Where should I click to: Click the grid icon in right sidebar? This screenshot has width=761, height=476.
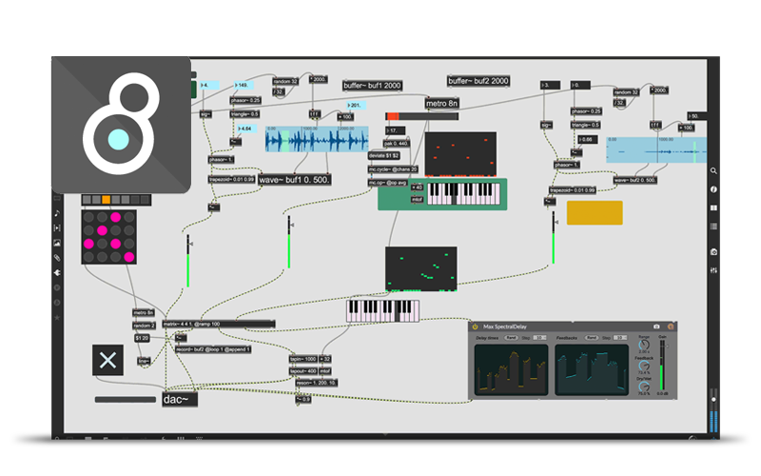713,227
